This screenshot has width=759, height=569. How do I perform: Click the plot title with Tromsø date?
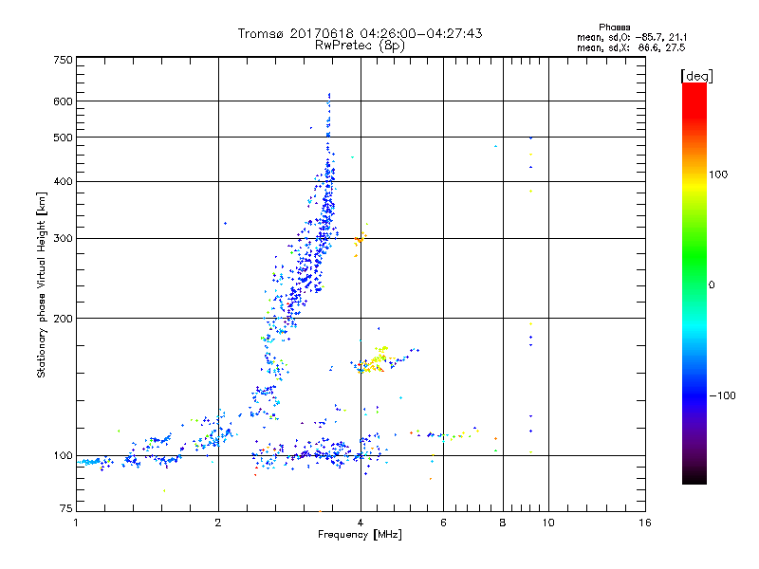361,33
